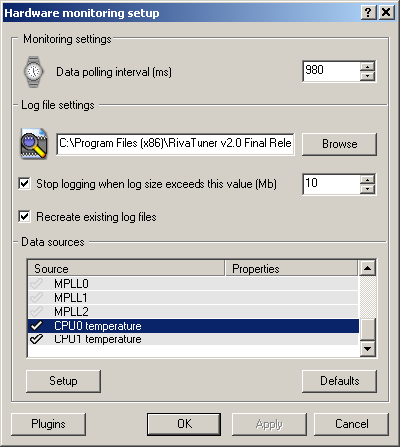Click inside the log file path field
The height and width of the screenshot is (447, 400).
pyautogui.click(x=176, y=144)
